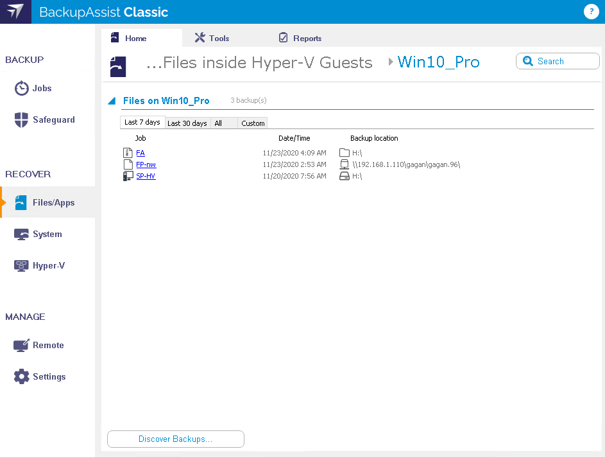
Task: Open help via the question mark icon
Action: [591, 12]
